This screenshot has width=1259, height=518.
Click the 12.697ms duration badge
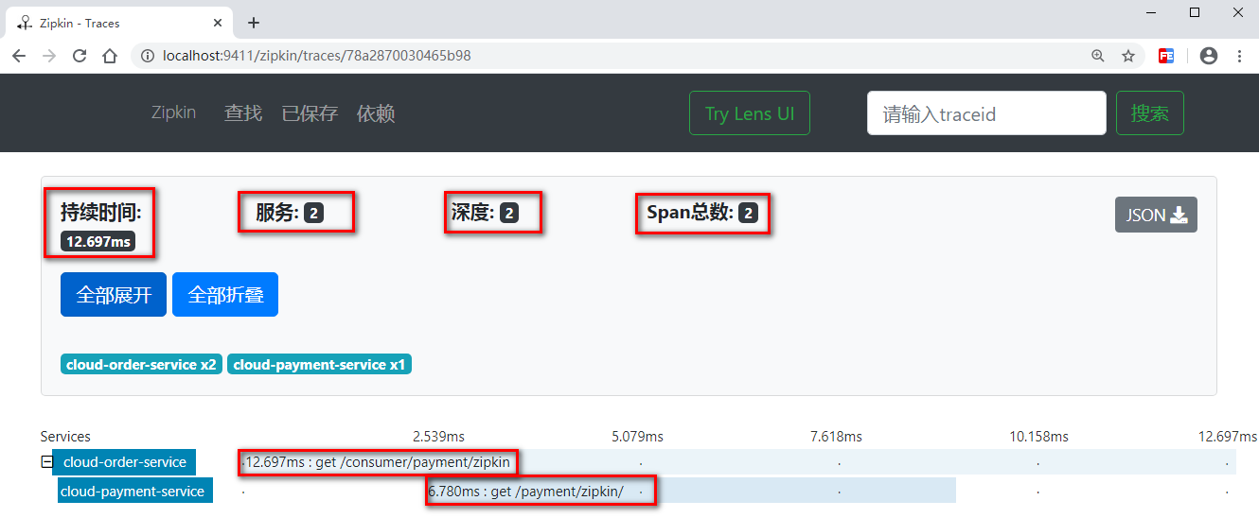[x=98, y=241]
